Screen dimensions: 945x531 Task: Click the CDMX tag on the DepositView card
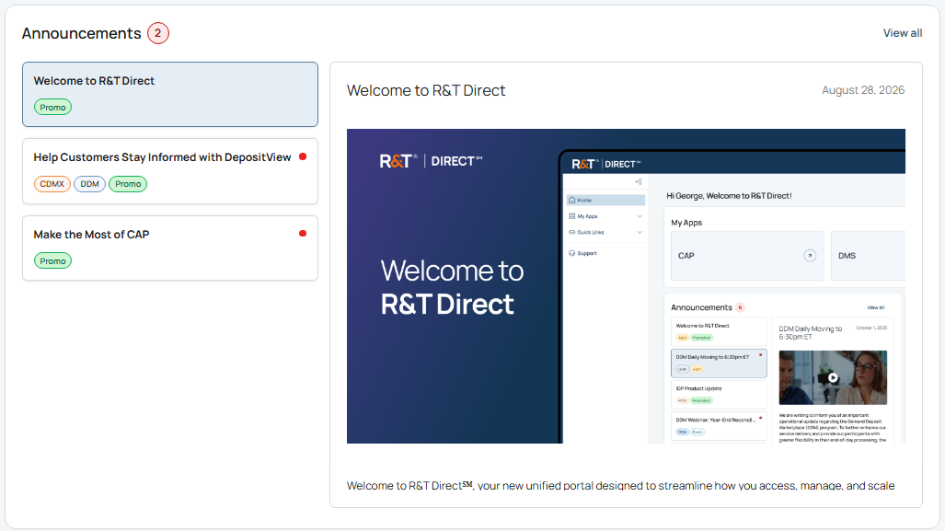click(x=52, y=184)
